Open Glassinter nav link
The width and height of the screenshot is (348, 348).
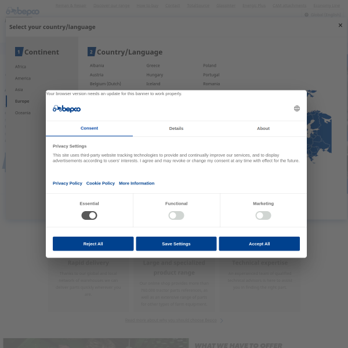tap(226, 5)
